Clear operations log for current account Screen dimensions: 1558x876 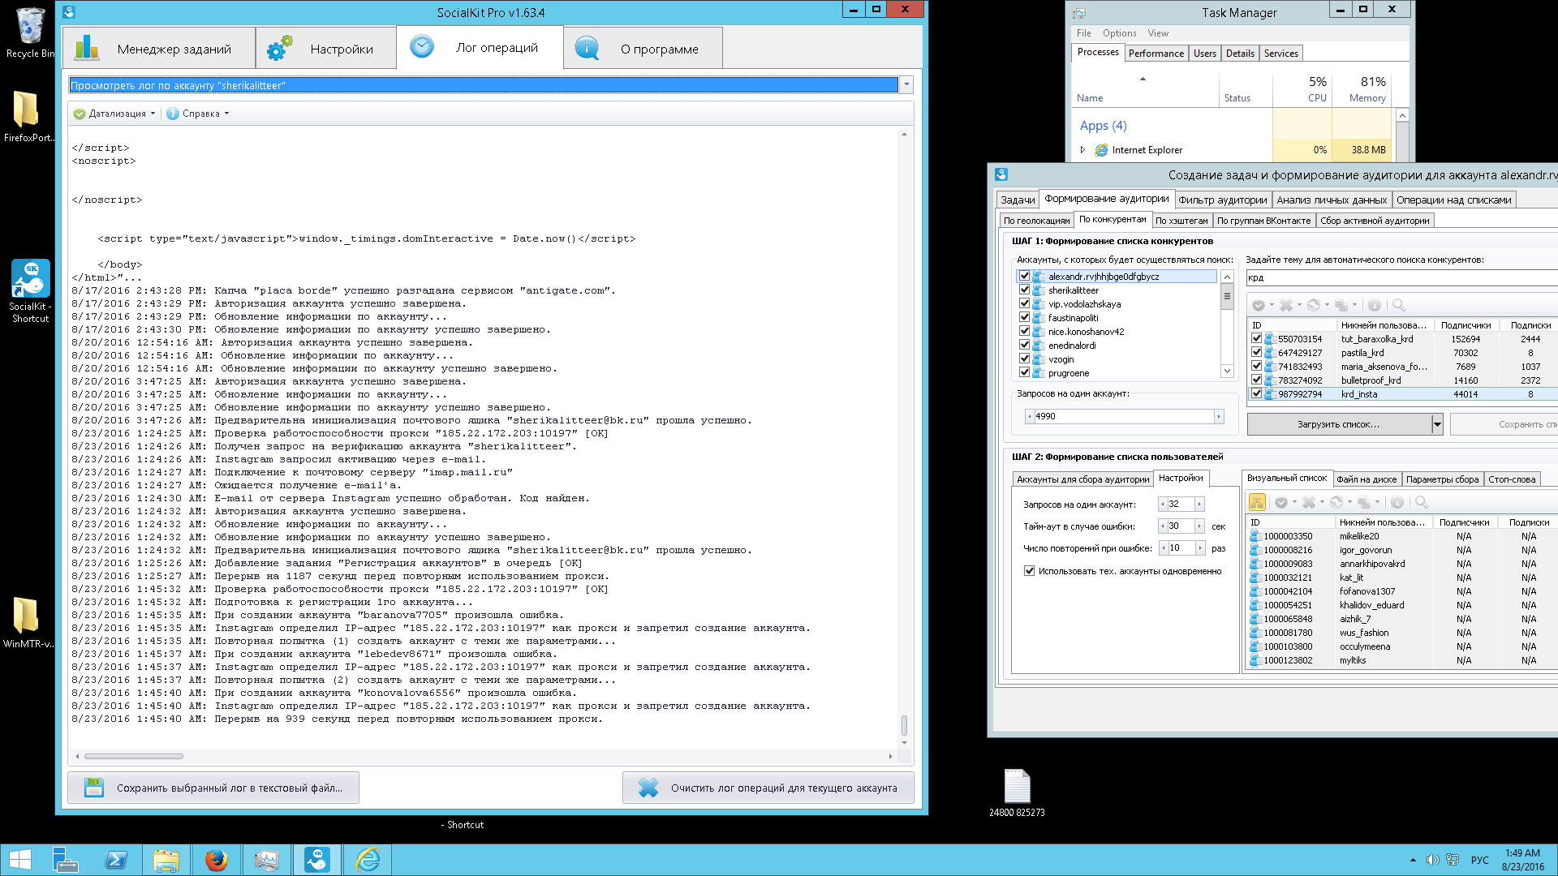click(768, 788)
